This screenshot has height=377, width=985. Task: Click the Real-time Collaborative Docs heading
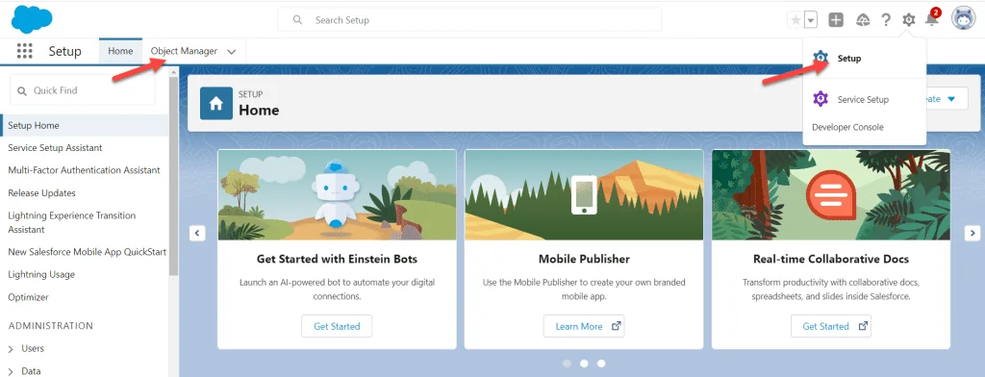pos(830,259)
